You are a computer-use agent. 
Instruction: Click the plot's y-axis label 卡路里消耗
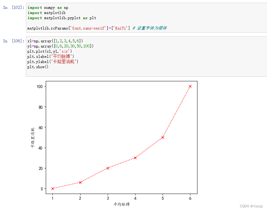pyautogui.click(x=33, y=137)
